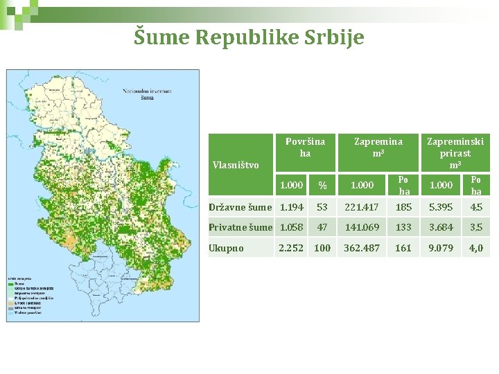The image size is (499, 374).
Task: Click the "3.684" increment cell
Action: (x=441, y=227)
